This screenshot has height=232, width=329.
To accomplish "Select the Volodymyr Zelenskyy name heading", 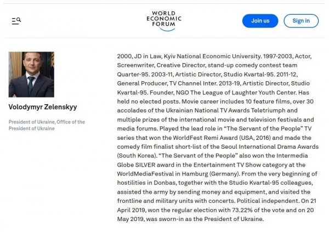I will pos(43,107).
